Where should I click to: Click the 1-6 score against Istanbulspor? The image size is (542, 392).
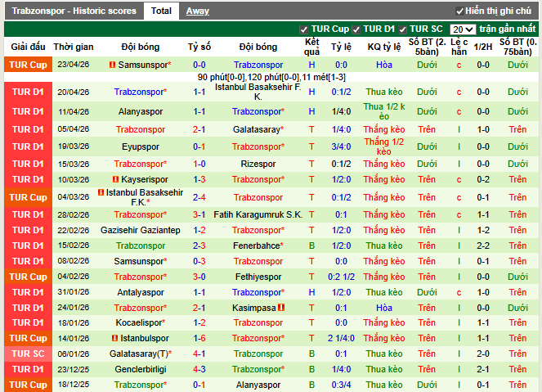(x=199, y=338)
